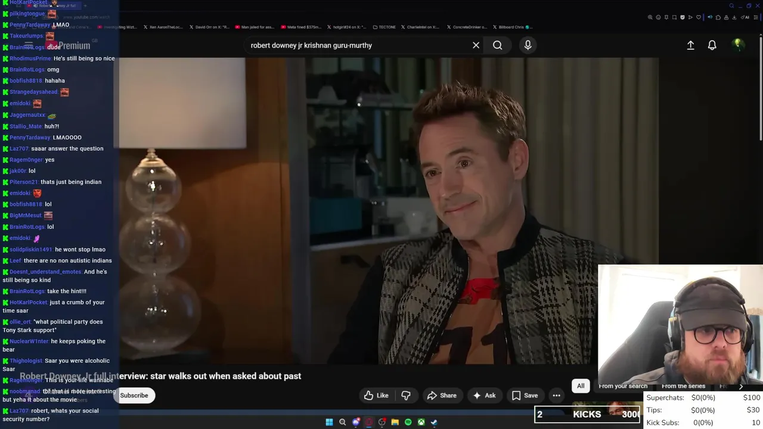Send the page with the paper-plane icon
Screen dimensions: 763x429
pyautogui.click(x=690, y=17)
